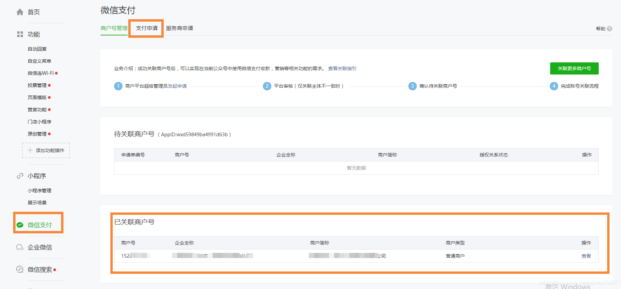The image size is (621, 289).
Task: Open the 小程序 section header
Action: pos(37,176)
